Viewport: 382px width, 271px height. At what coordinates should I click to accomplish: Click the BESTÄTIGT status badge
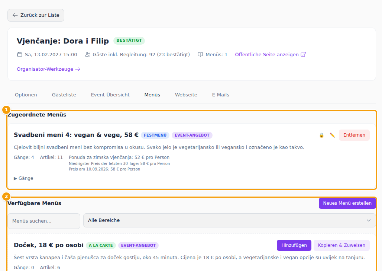pos(129,41)
